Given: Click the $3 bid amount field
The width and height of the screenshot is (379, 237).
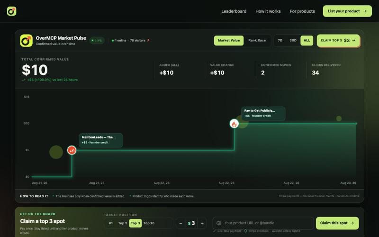Looking at the screenshot, I should coord(191,223).
